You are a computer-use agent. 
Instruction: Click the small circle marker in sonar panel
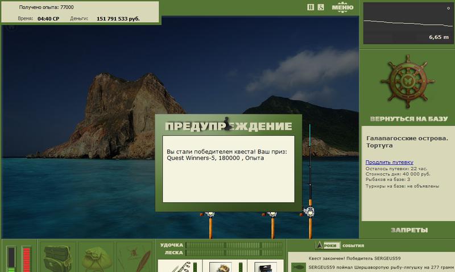(448, 9)
